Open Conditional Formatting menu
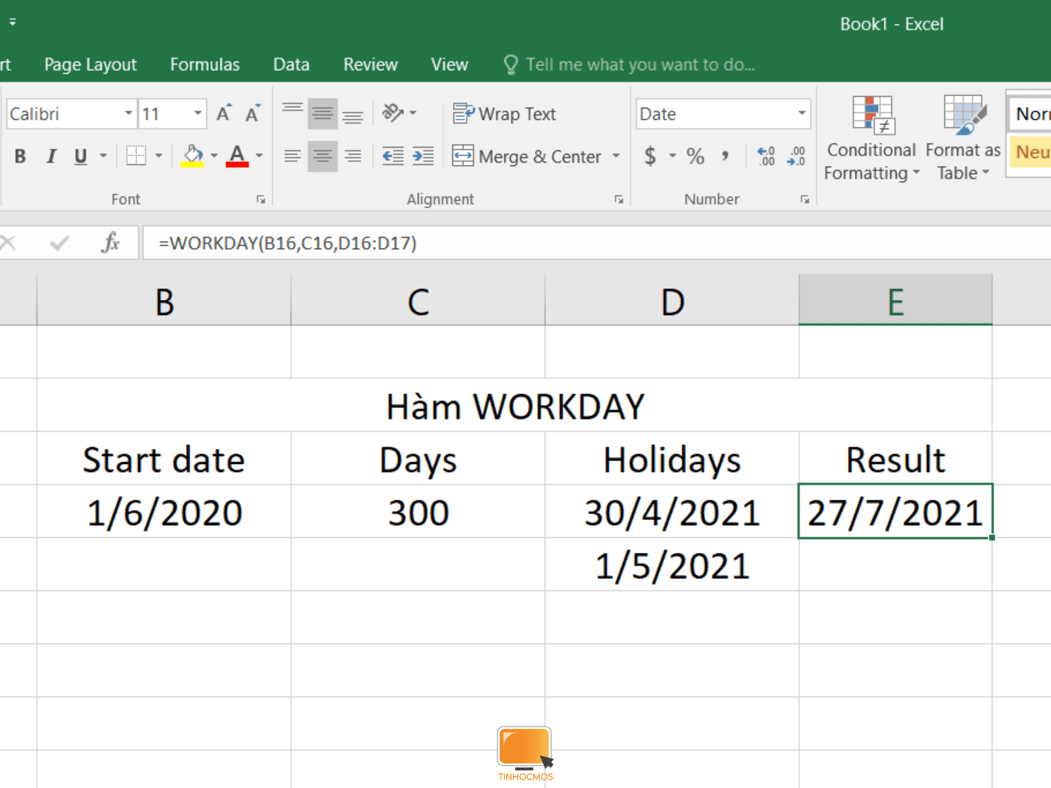This screenshot has height=788, width=1051. coord(872,138)
